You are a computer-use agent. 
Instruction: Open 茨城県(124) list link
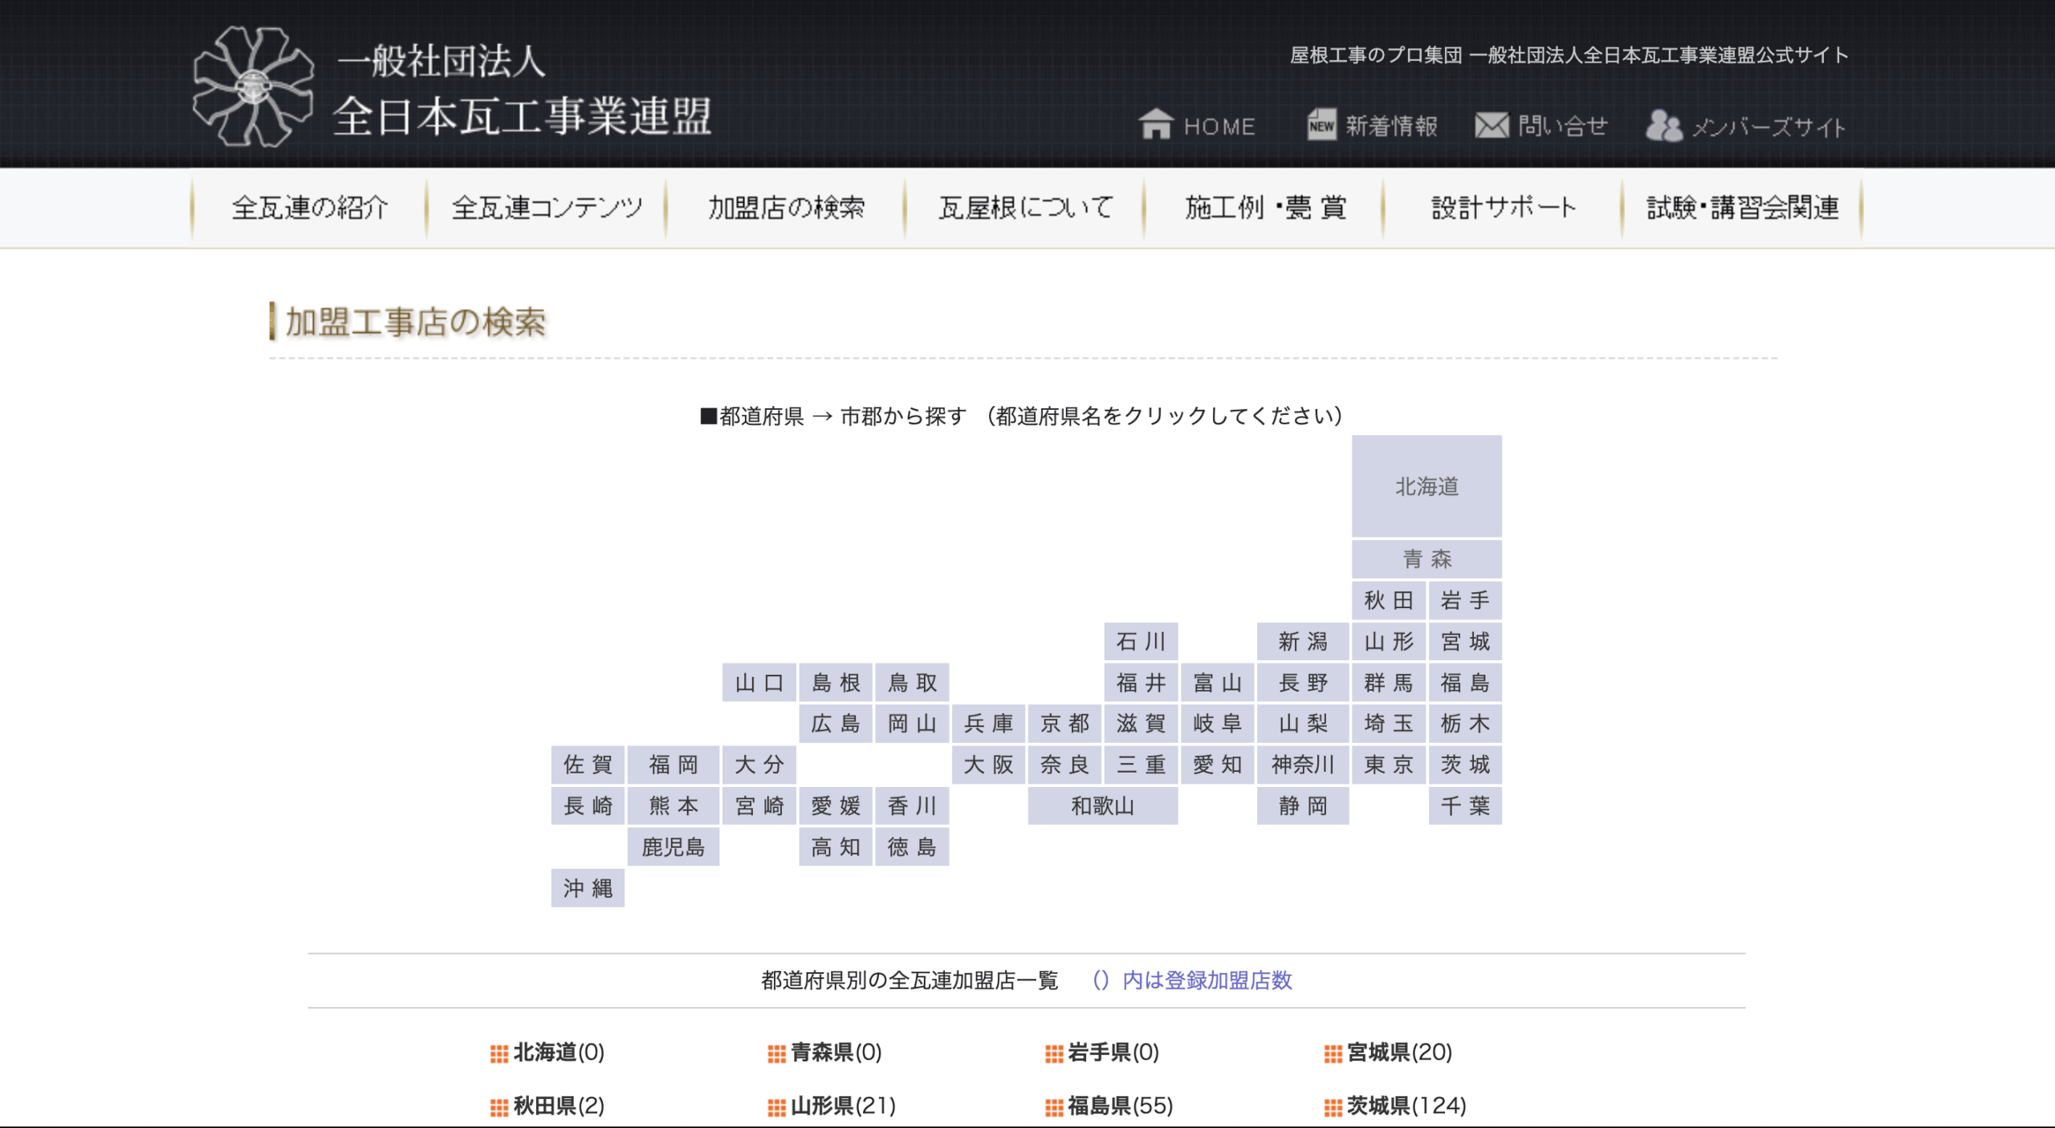(1406, 1106)
